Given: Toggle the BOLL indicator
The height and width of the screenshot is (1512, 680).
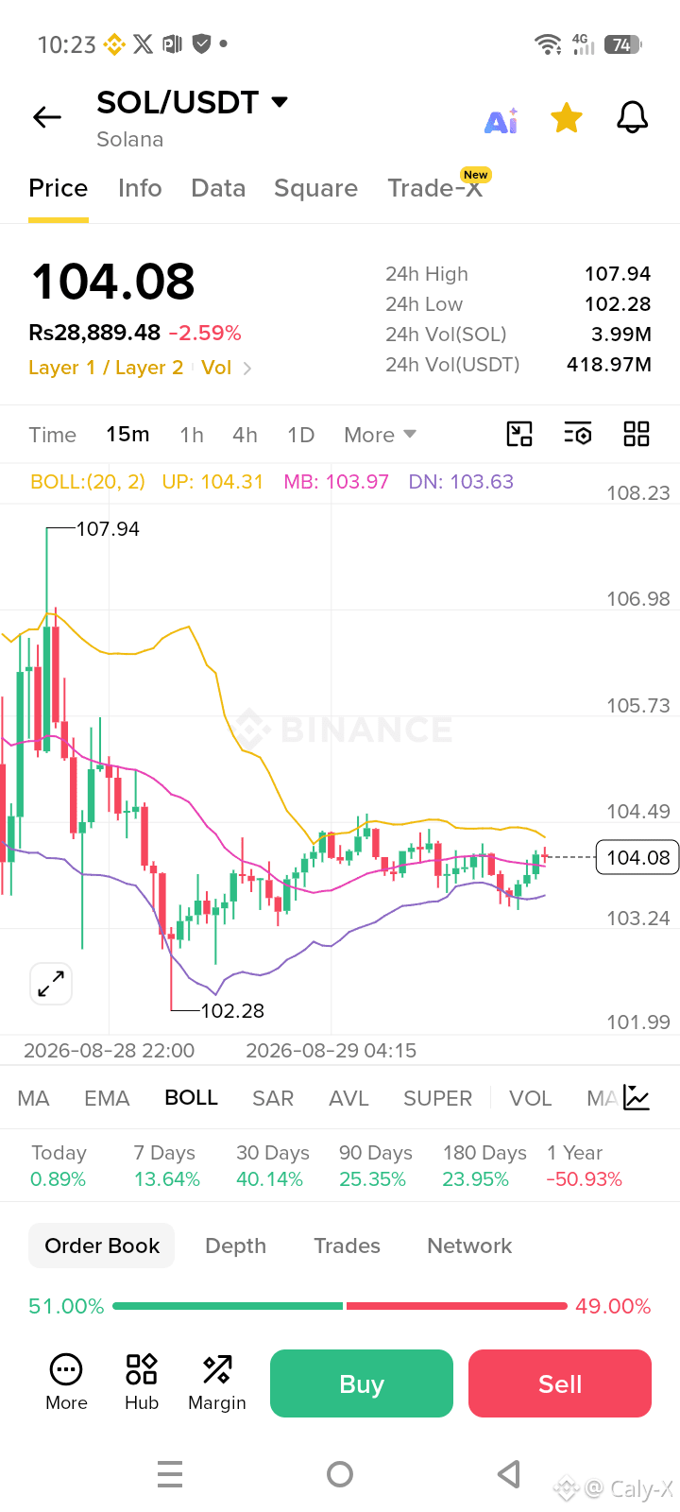Looking at the screenshot, I should (191, 1098).
